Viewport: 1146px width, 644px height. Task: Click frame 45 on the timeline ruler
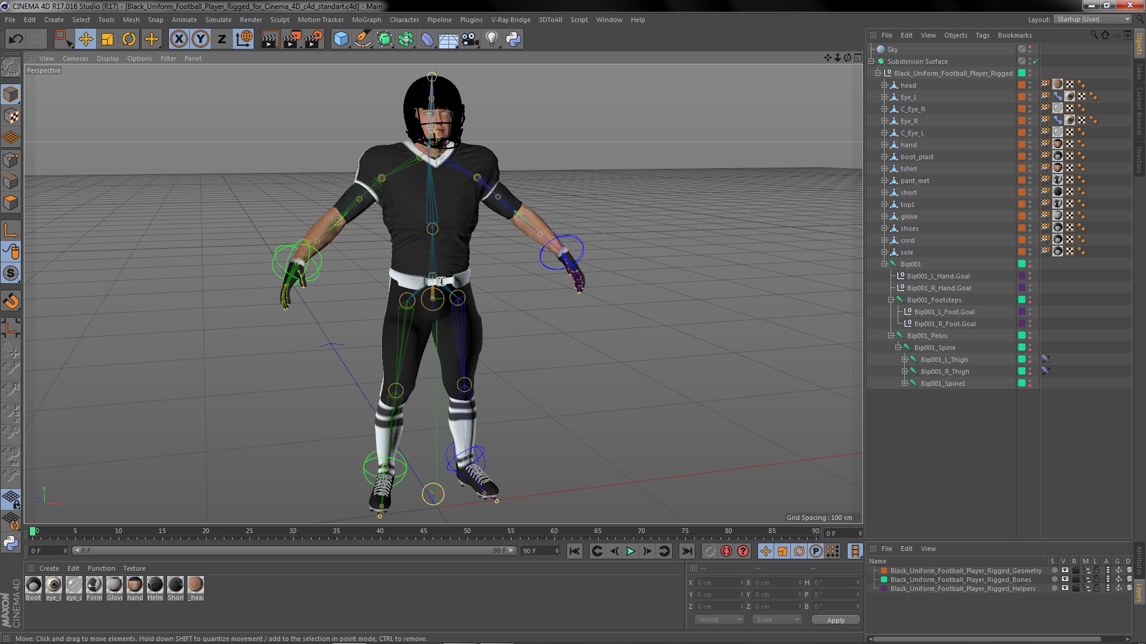coord(423,531)
